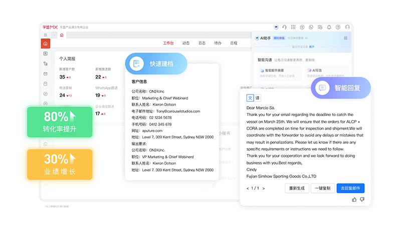Click 去回复邮件 reply email button

pos(350,188)
